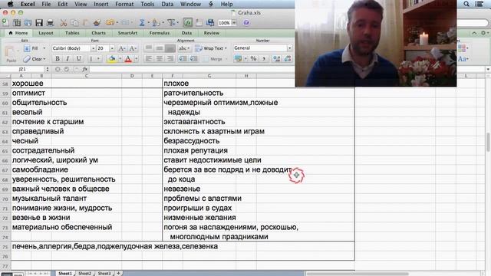Click the increase decimal icon
The image size is (491, 276).
point(276,58)
